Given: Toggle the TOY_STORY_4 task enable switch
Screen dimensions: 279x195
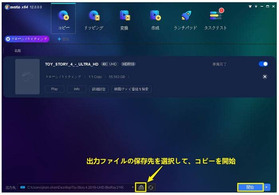Looking at the screenshot, I should (x=263, y=64).
